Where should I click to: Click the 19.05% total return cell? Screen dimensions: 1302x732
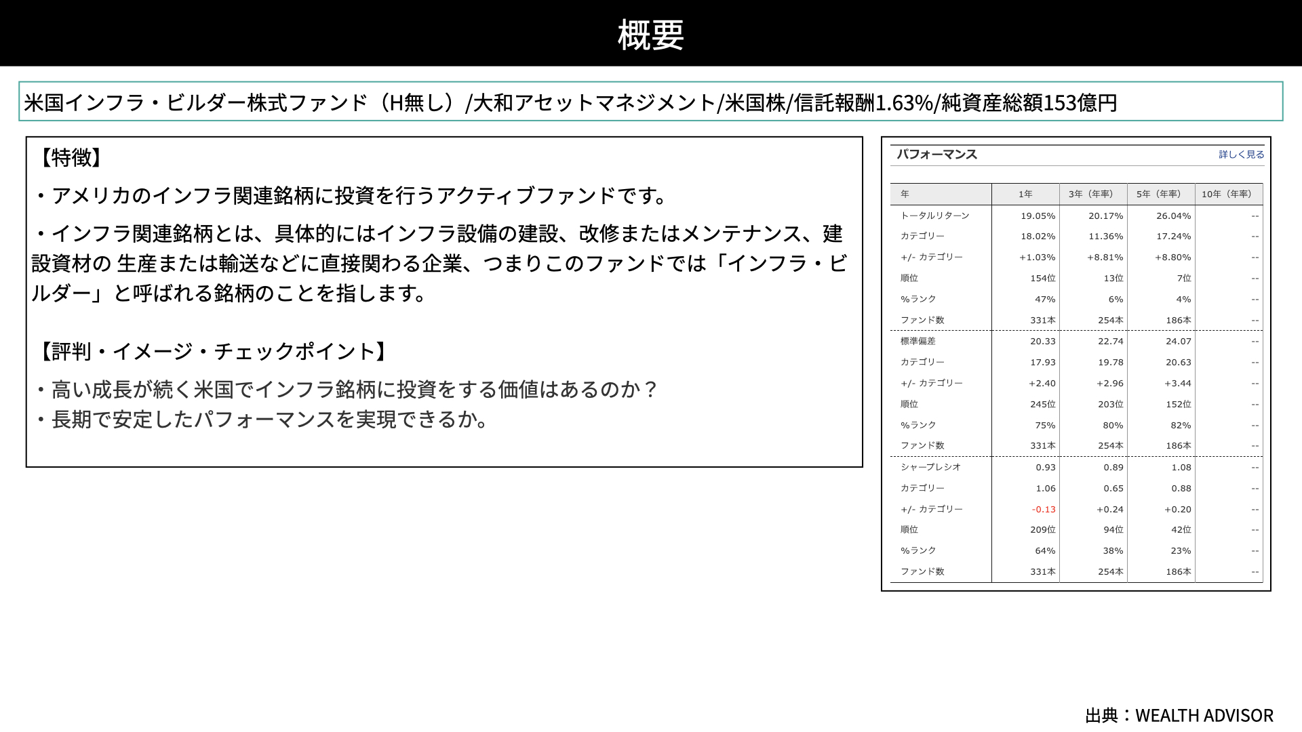(1038, 216)
